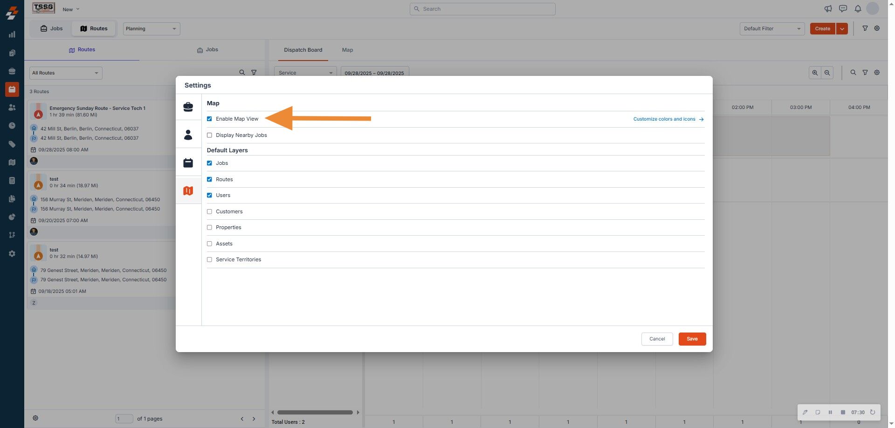Open the clock icon in left sidebar
The width and height of the screenshot is (895, 428).
tap(12, 126)
